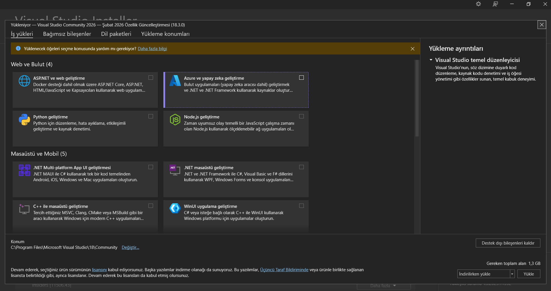This screenshot has height=291, width=551.
Task: Close the workload selection dialog
Action: 542,25
